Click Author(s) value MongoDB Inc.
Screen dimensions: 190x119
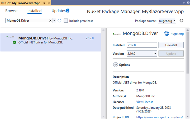[x=146, y=96]
